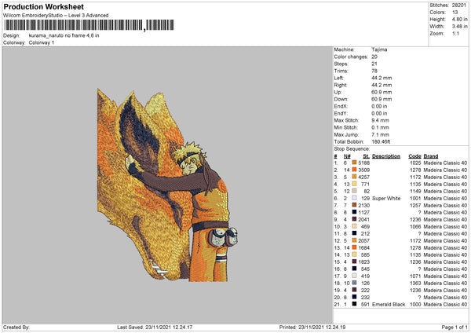Select thread code 1149 in row 5
This screenshot has width=471, height=333.
[x=415, y=191]
